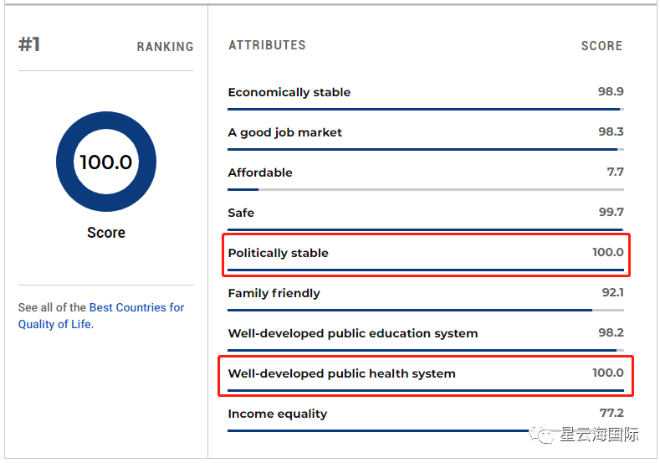Click the Affordable score bar
This screenshot has height=463, width=660.
(425, 190)
